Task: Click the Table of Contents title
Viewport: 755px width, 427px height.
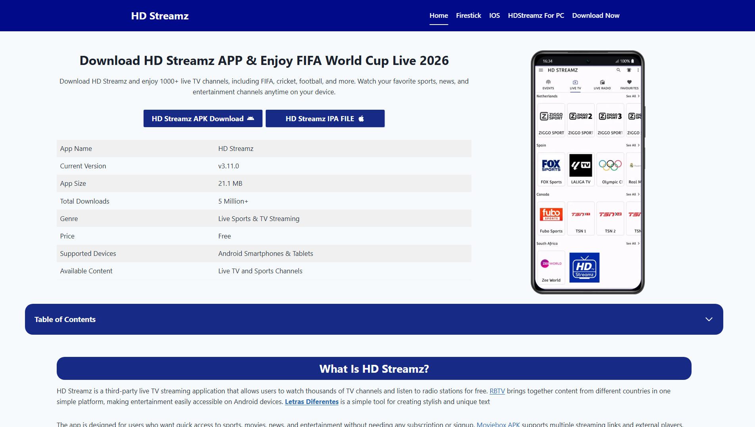Action: click(x=65, y=319)
